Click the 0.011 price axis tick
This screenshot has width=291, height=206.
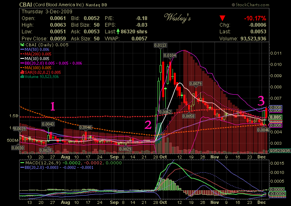coord(276,53)
